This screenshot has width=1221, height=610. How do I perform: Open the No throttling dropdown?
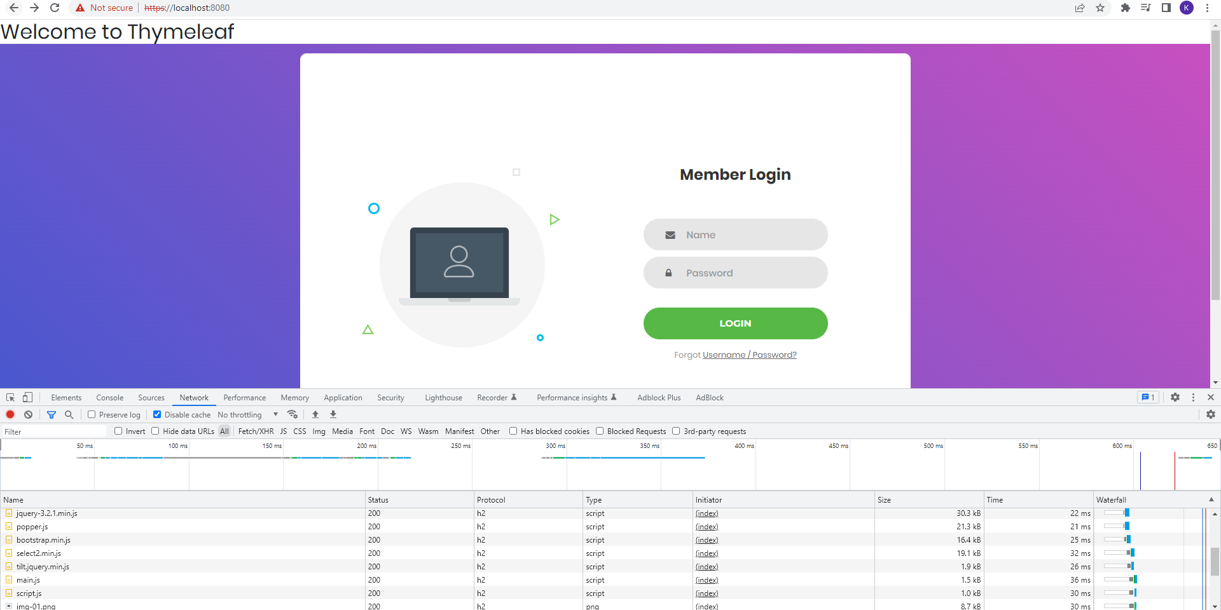[247, 414]
